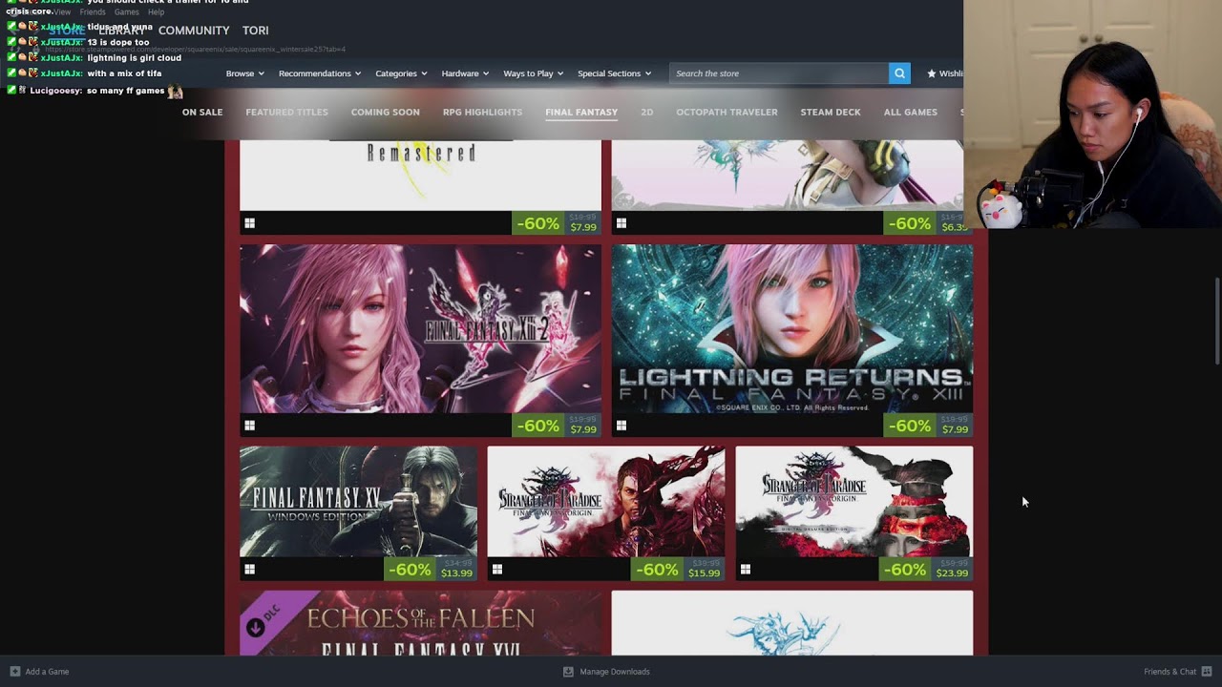
Task: Click the Windows icon under the Remastered game
Action: (249, 223)
